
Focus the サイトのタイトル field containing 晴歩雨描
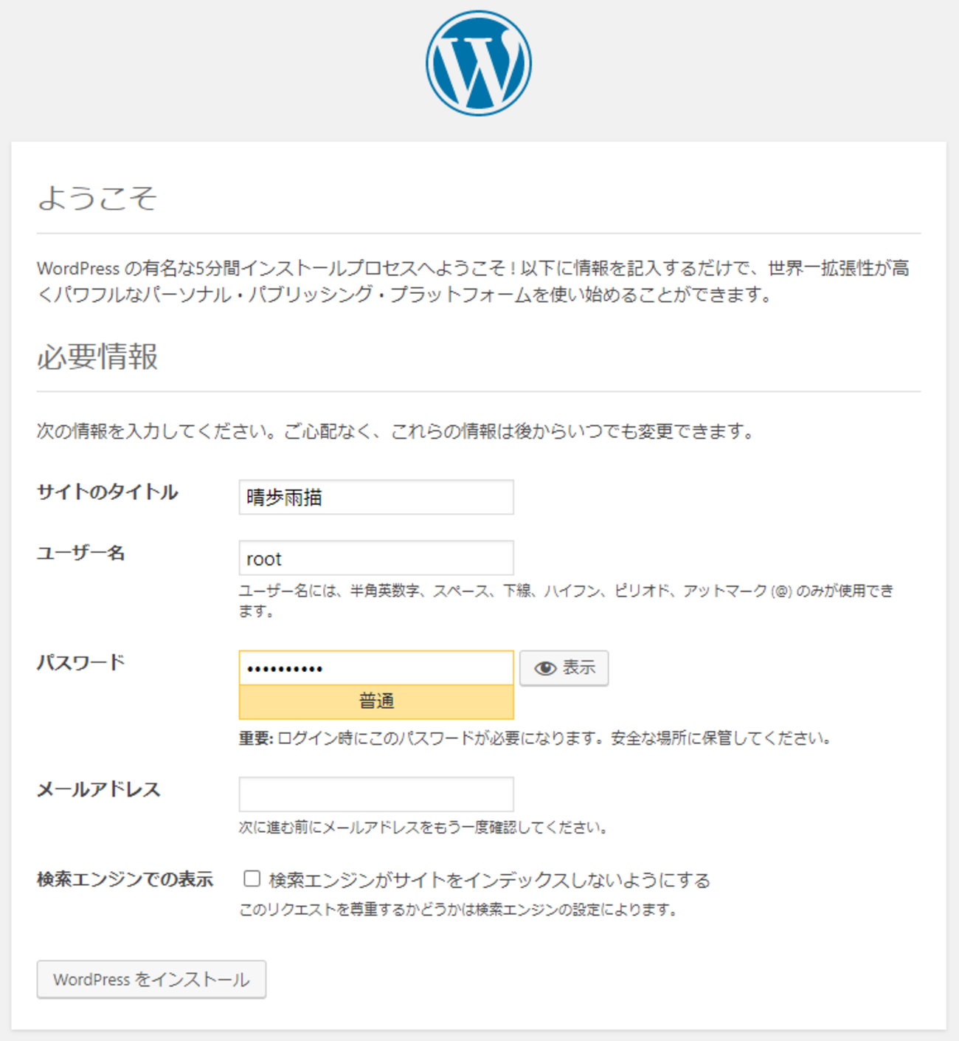coord(376,498)
